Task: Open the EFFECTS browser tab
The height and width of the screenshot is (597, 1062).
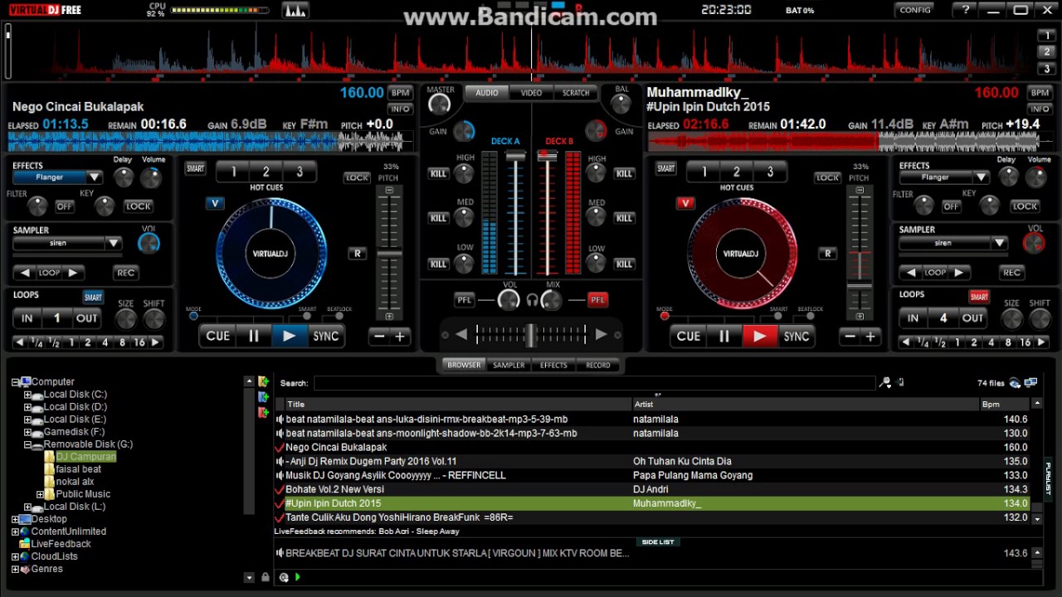Action: (x=553, y=365)
